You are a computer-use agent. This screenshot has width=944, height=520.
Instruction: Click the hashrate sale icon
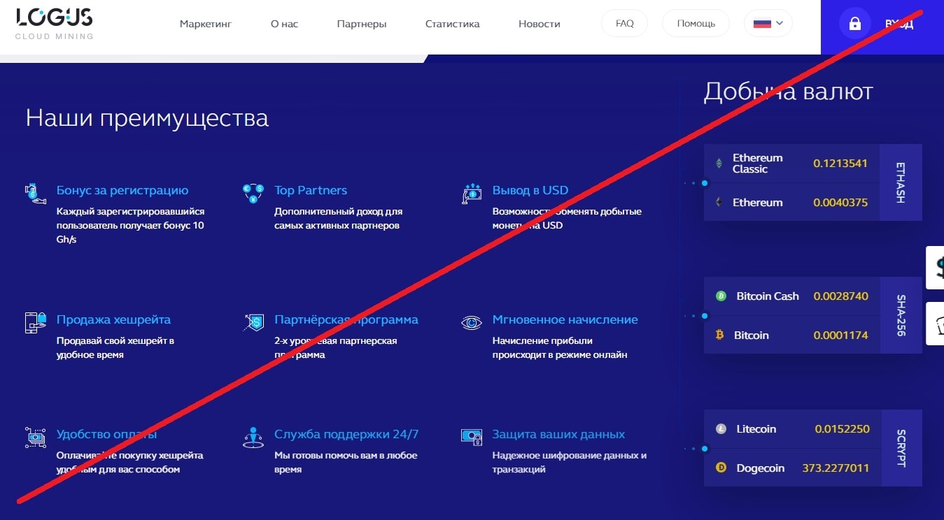click(35, 322)
